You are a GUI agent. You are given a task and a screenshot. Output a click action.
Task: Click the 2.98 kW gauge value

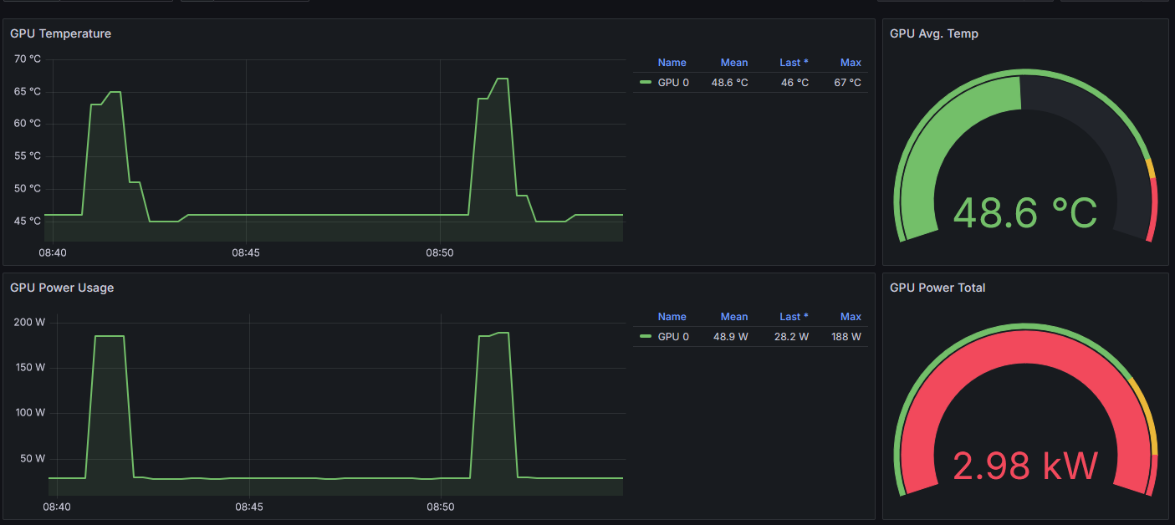[x=1024, y=467]
